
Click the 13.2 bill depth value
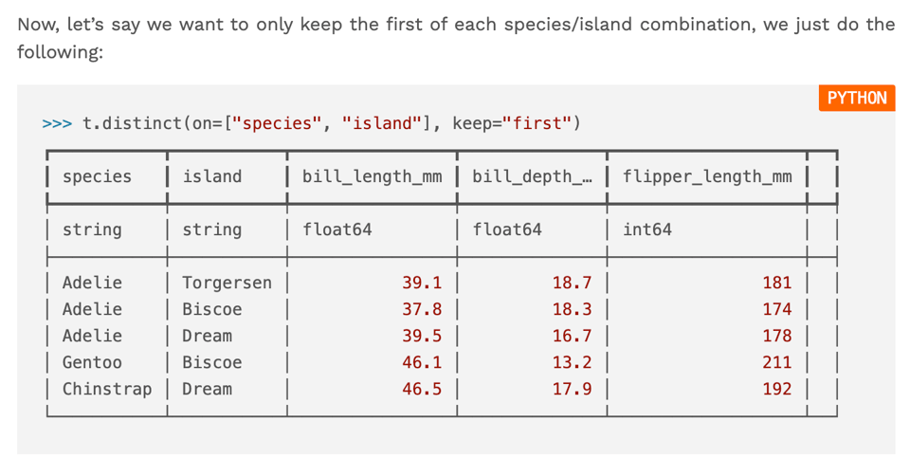572,362
